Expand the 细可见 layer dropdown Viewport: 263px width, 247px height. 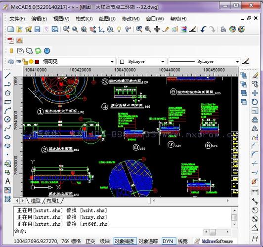click(112, 62)
